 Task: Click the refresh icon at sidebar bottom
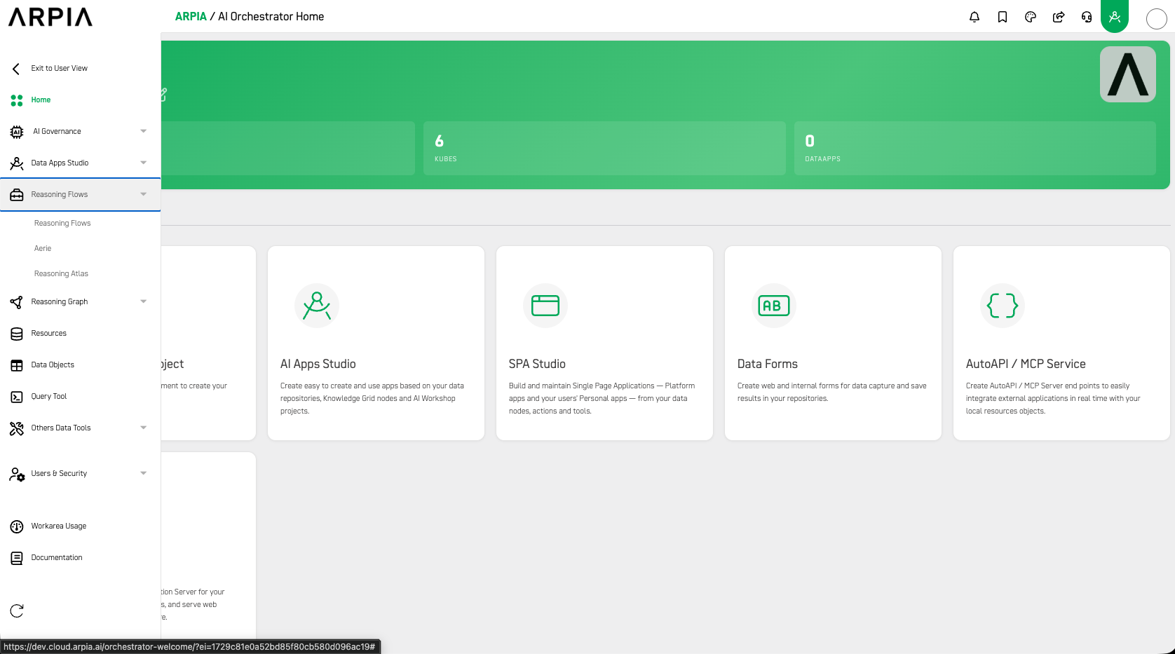(x=17, y=611)
